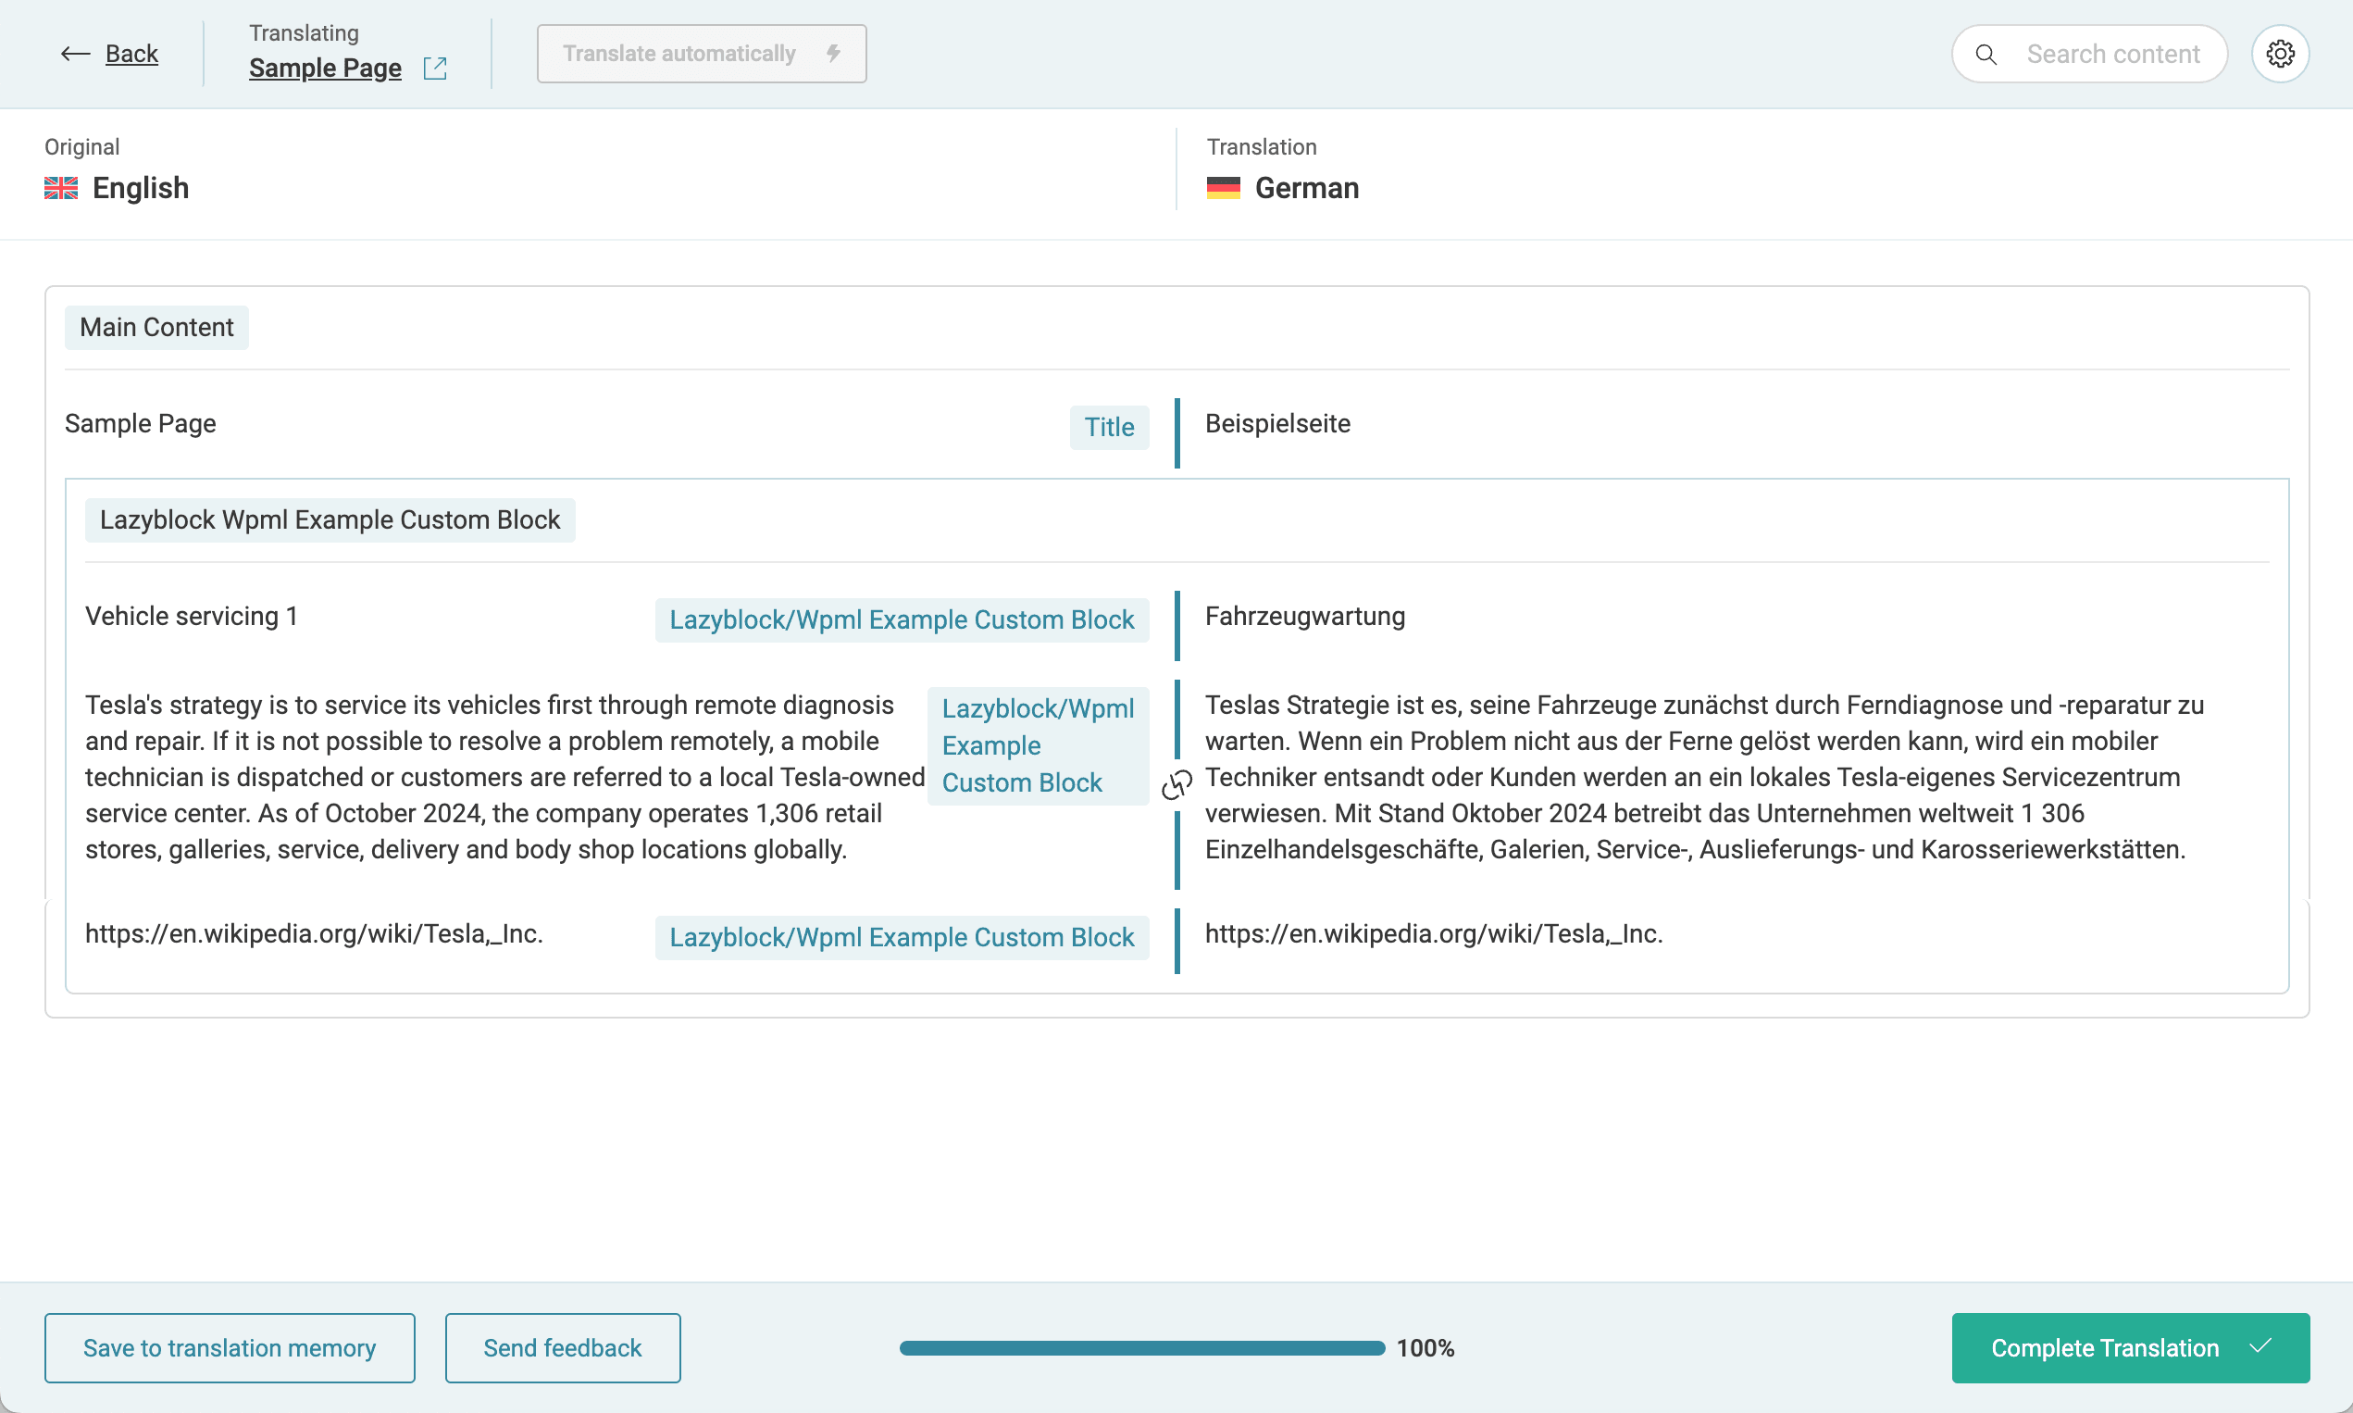Image resolution: width=2353 pixels, height=1413 pixels.
Task: Click the lightning bolt on Translate automatically
Action: (832, 54)
